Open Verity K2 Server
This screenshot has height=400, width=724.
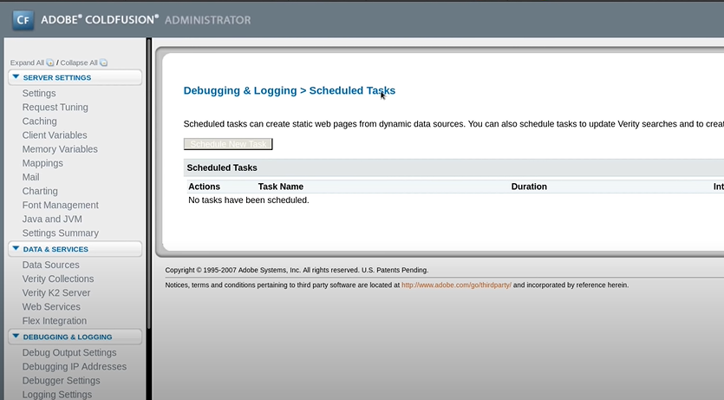(x=55, y=292)
